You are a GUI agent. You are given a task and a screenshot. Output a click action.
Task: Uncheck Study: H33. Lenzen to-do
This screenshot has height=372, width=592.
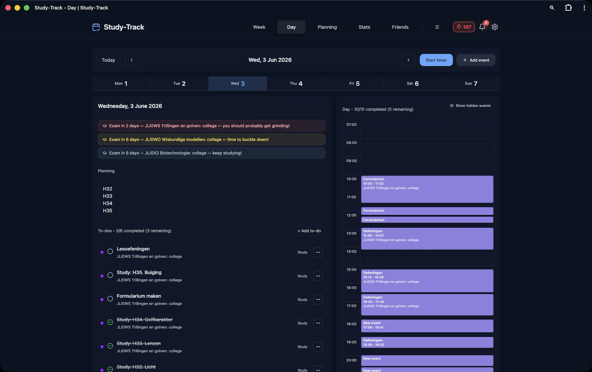click(110, 346)
